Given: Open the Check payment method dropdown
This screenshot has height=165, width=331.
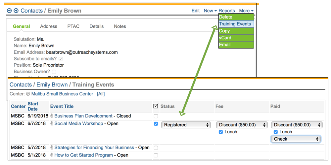Looking at the screenshot, I should point(296,139).
